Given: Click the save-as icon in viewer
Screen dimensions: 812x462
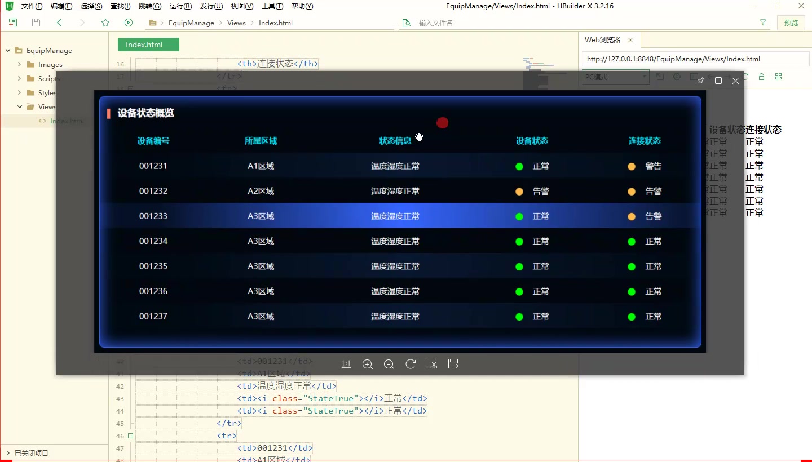Looking at the screenshot, I should 453,364.
